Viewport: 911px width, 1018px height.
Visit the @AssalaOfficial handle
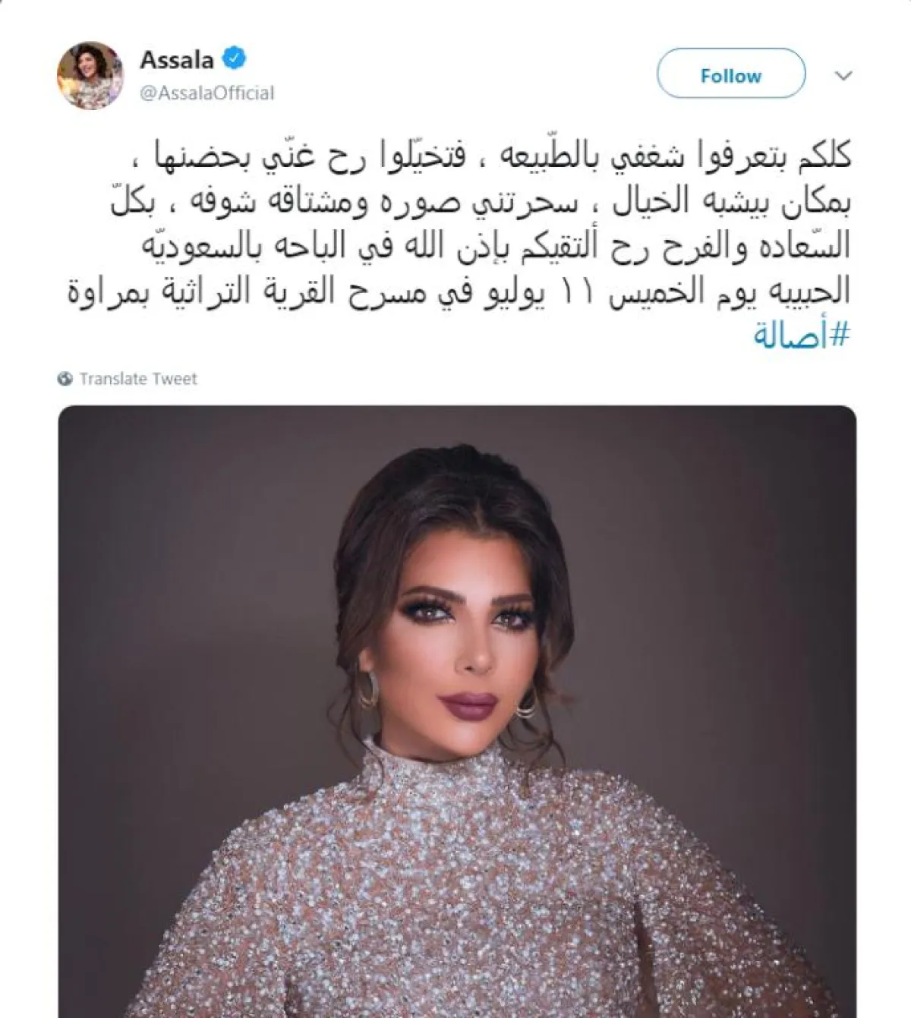point(206,93)
